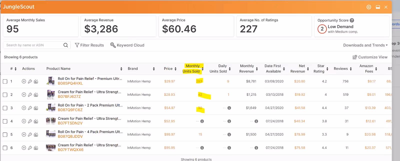Image resolution: width=400 pixels, height=161 pixels.
Task: Open Customize View
Action: point(370,57)
